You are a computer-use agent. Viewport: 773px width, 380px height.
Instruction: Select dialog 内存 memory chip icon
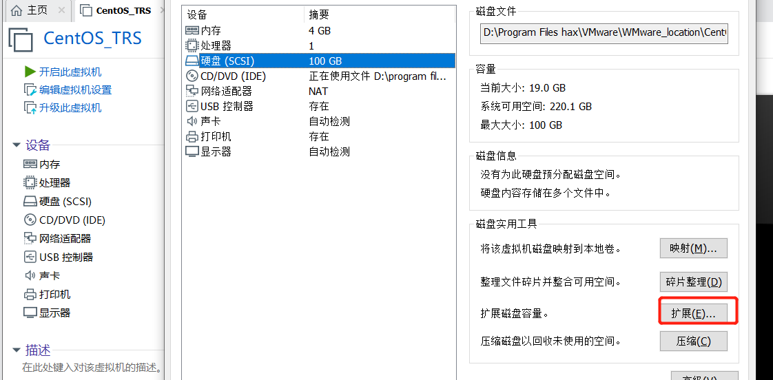(192, 30)
